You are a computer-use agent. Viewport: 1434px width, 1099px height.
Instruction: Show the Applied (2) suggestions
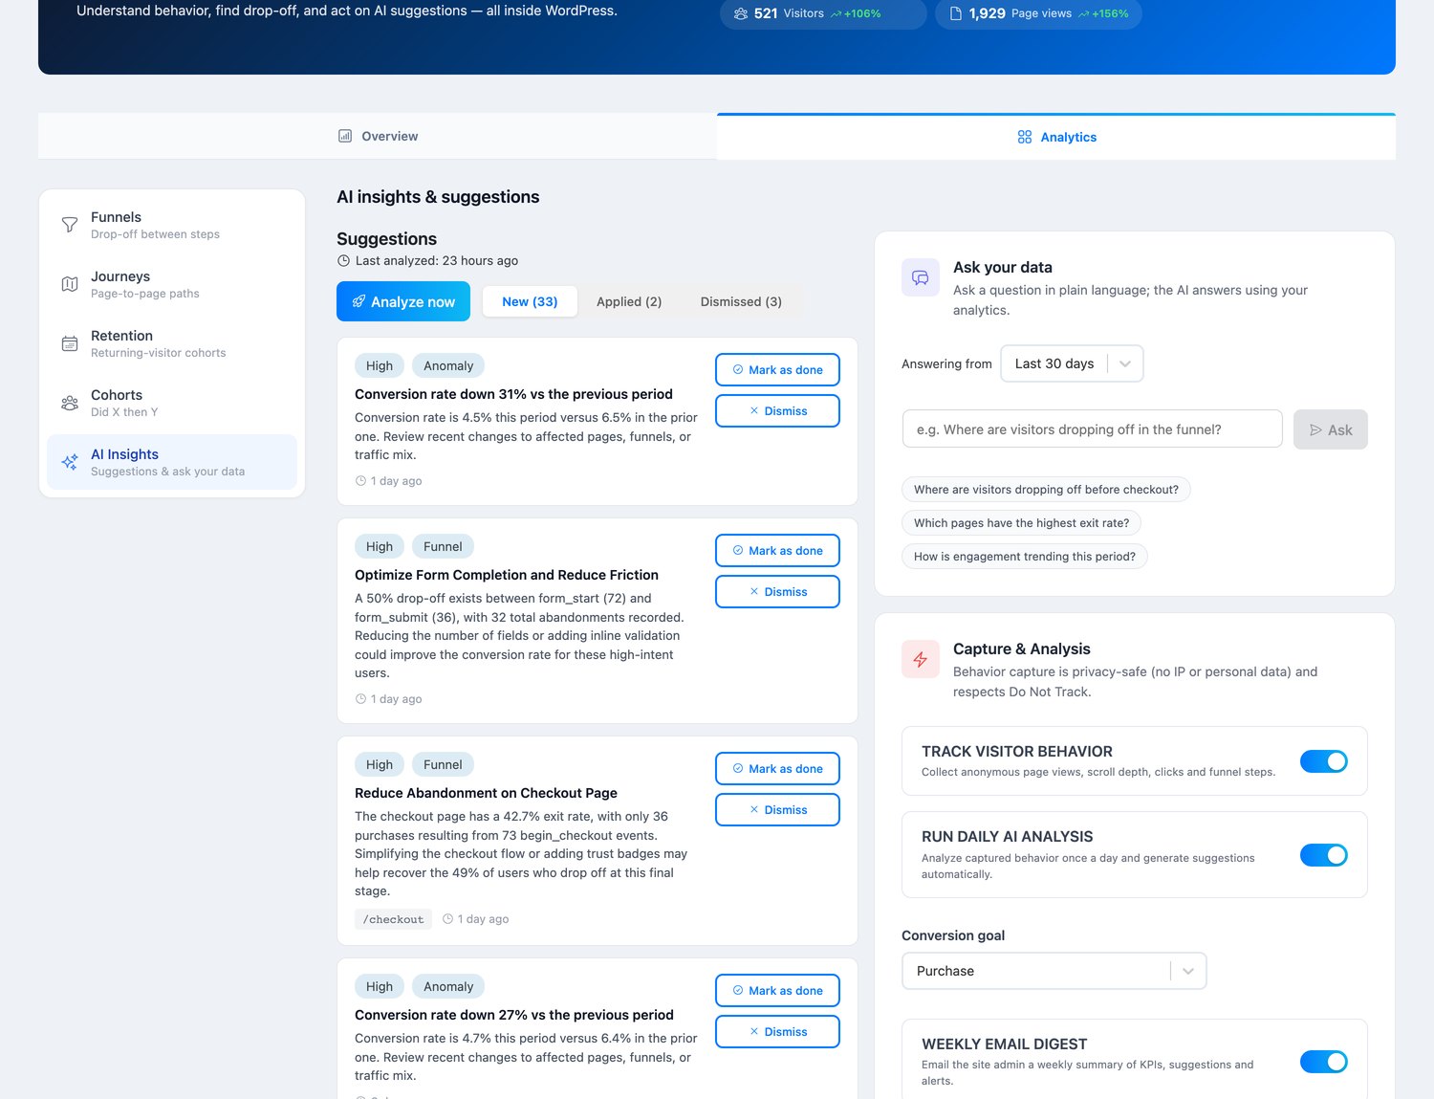coord(629,301)
